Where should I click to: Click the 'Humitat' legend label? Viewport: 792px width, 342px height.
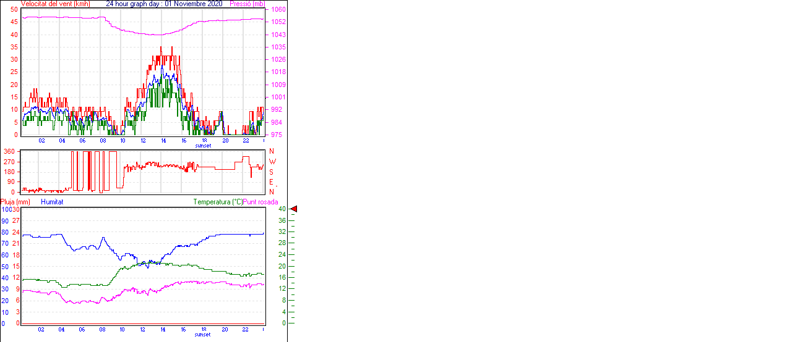point(52,202)
